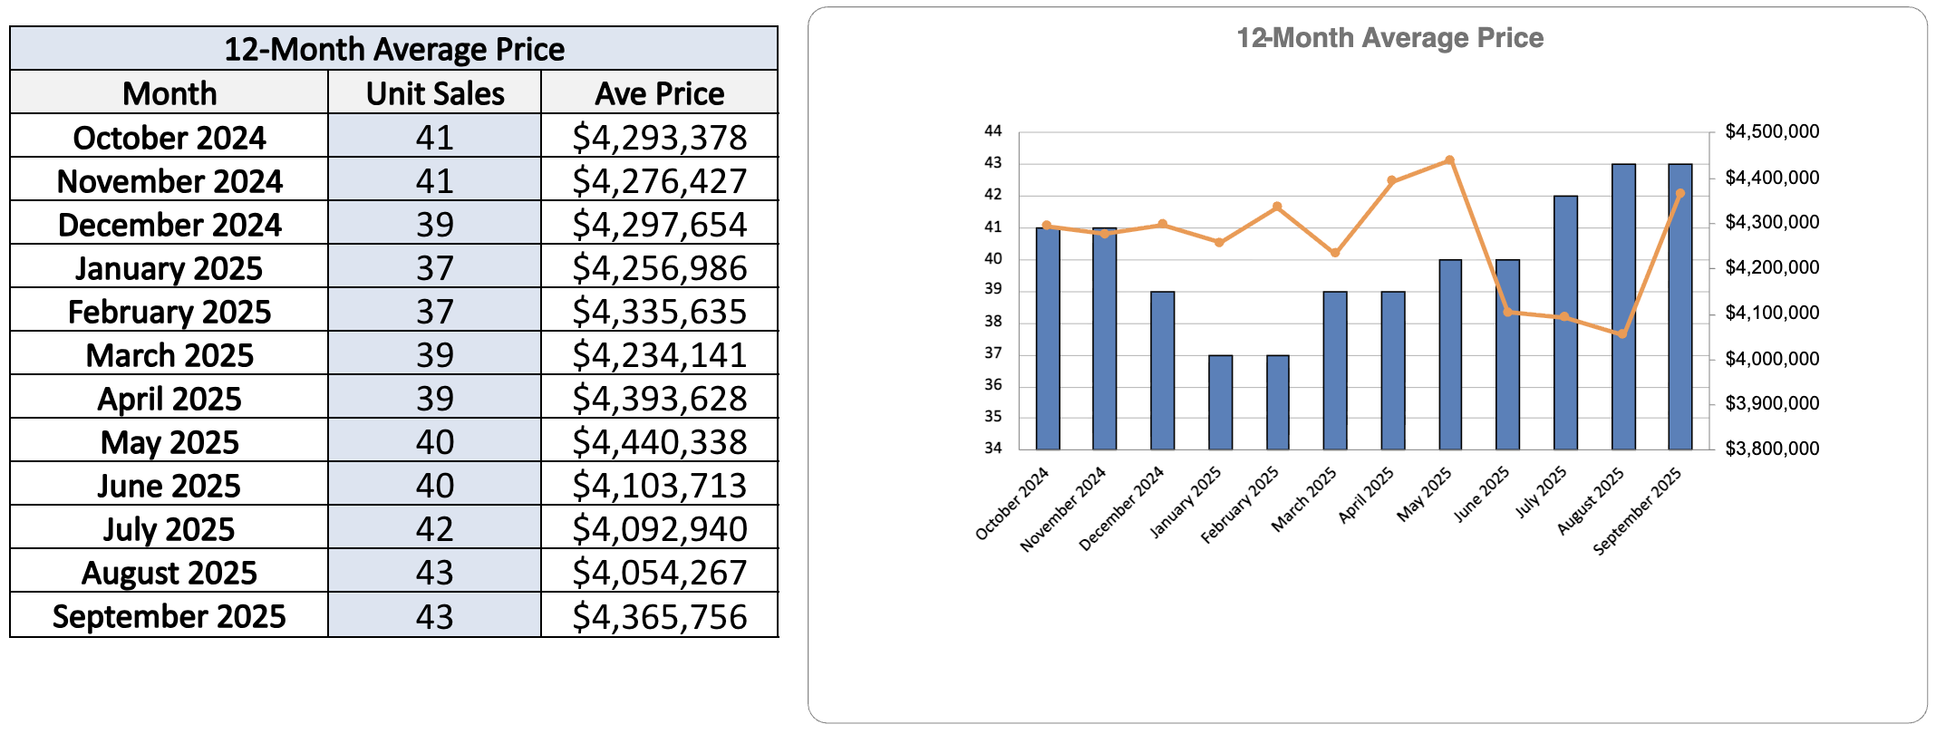This screenshot has width=1936, height=734.
Task: Click the orange data point for September 2025
Action: point(1680,193)
